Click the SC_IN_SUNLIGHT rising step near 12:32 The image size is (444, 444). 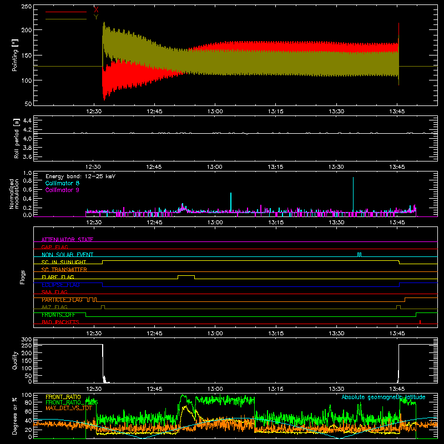tap(103, 262)
